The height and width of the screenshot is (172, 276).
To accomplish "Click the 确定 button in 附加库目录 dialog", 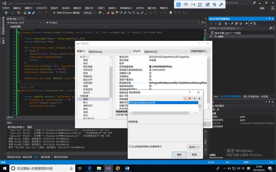I will pyautogui.click(x=179, y=154).
